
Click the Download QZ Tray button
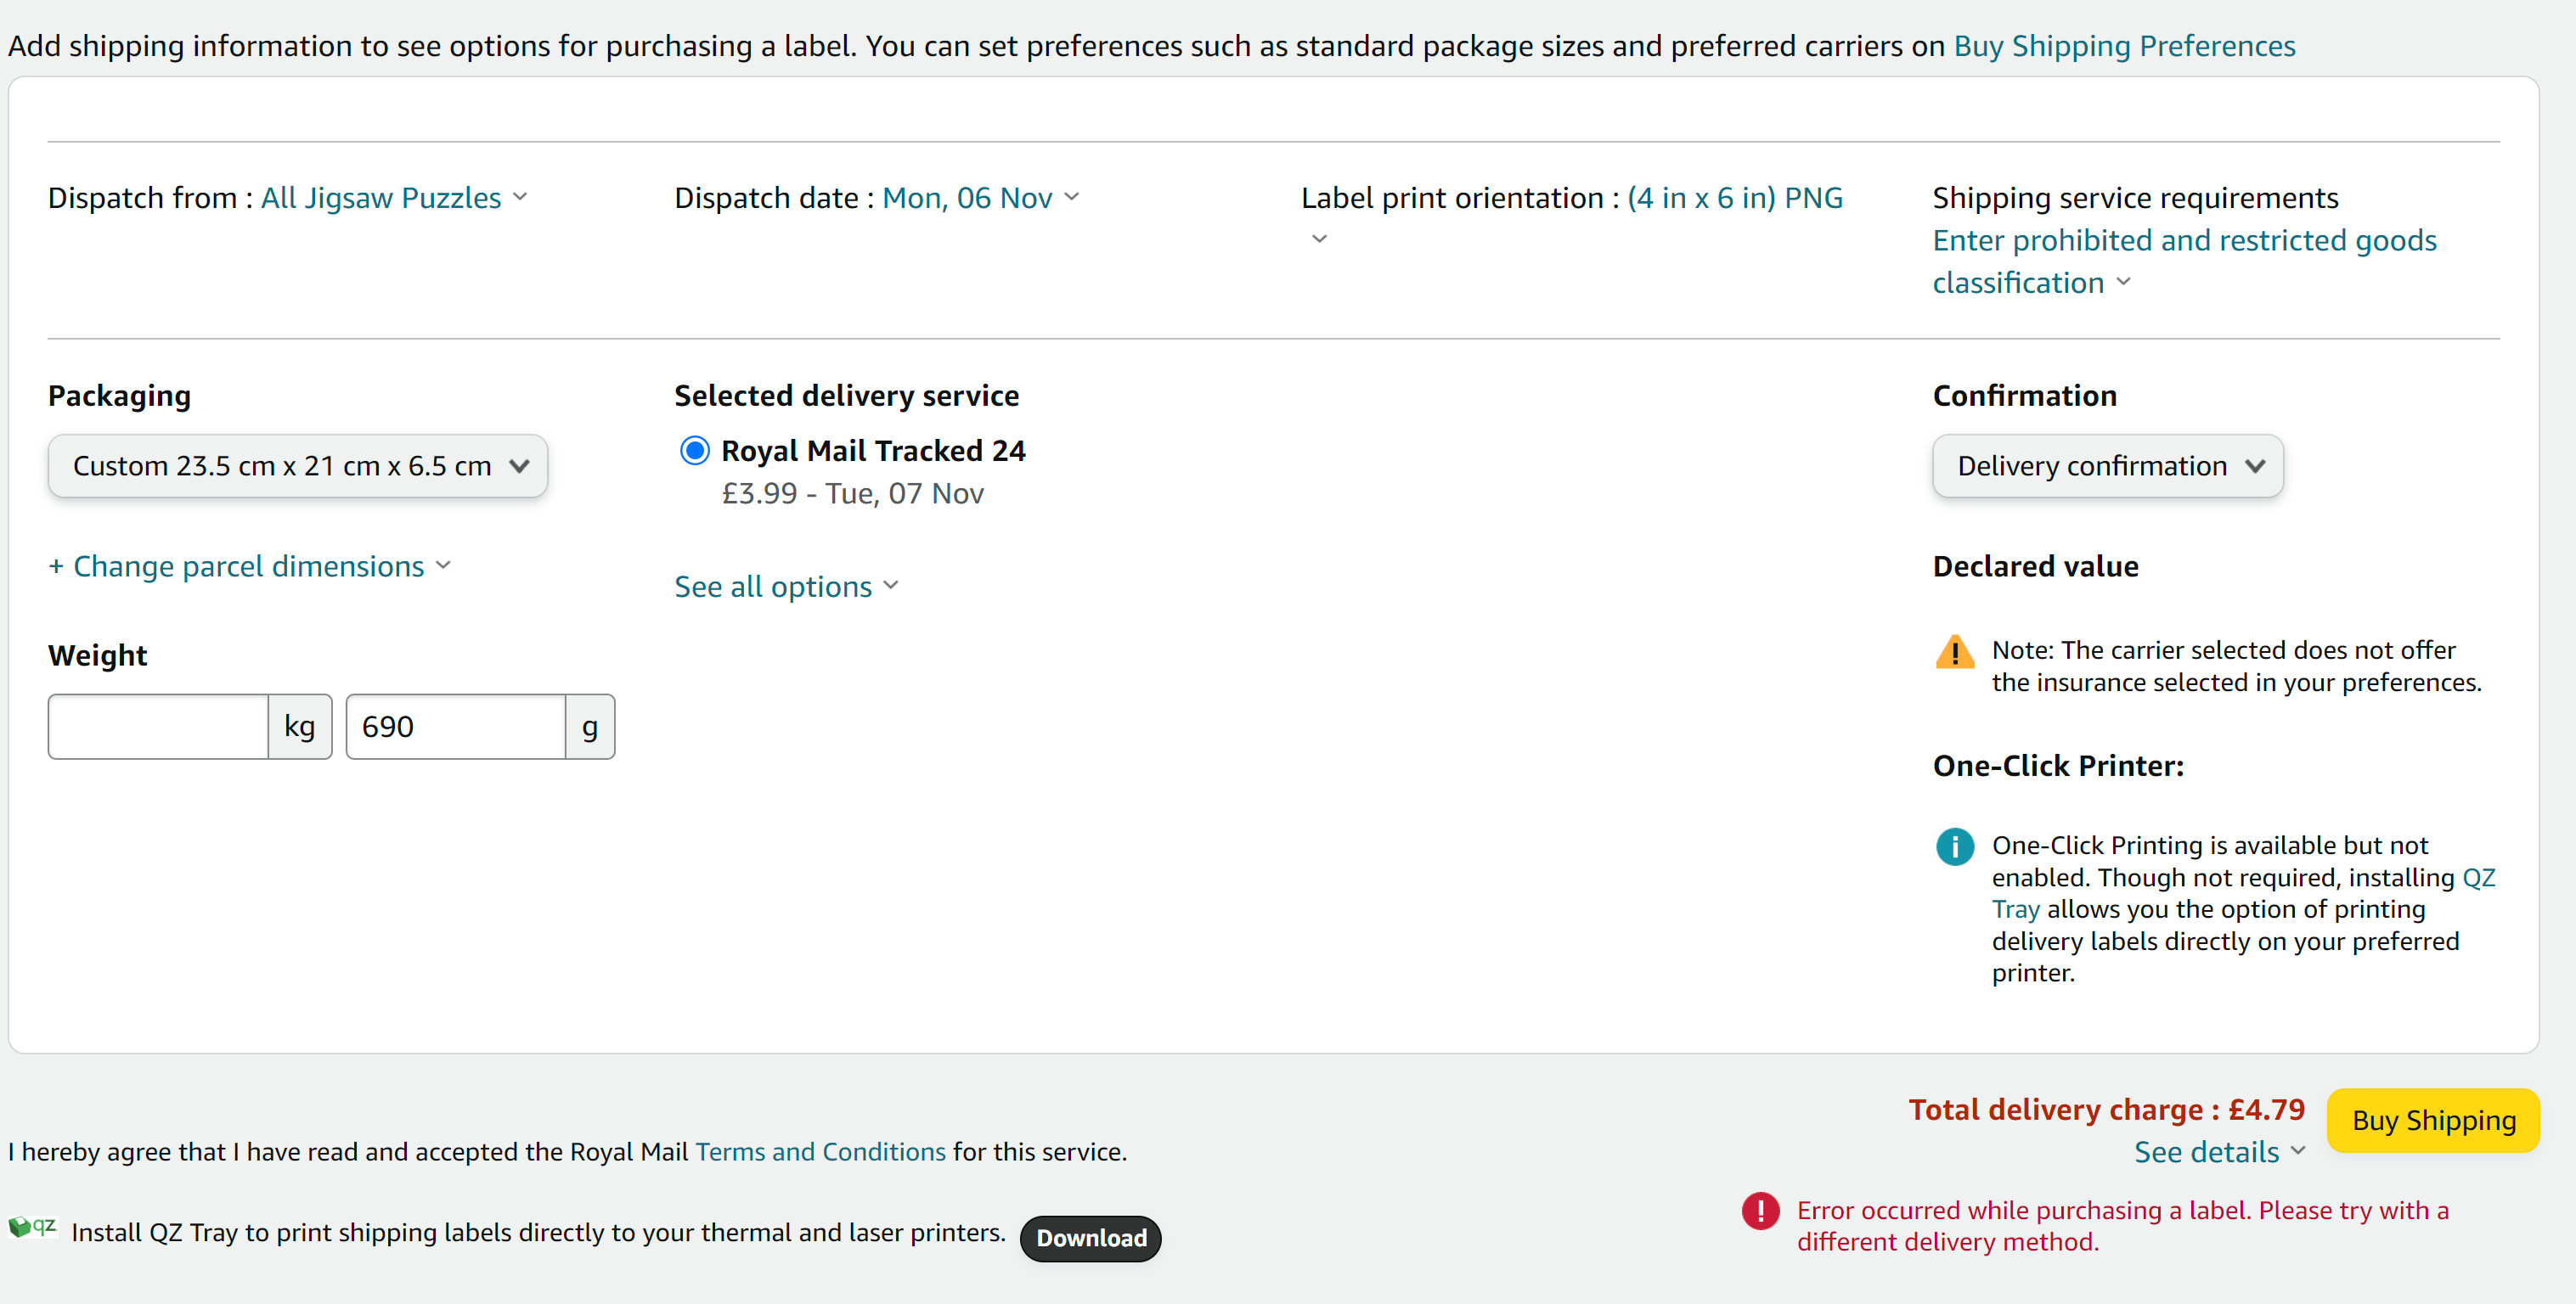1090,1238
